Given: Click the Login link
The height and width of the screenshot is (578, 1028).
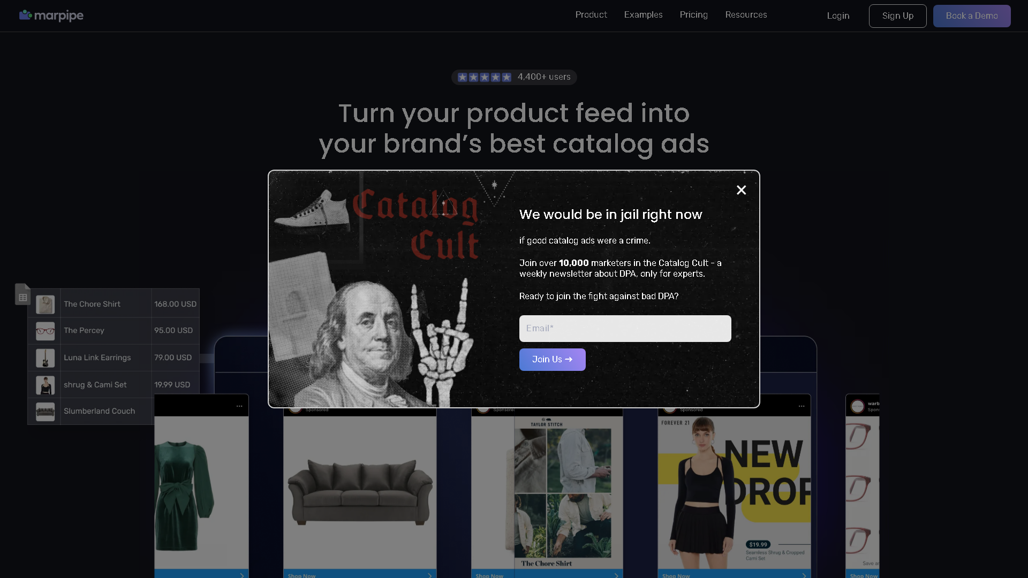Looking at the screenshot, I should (x=838, y=16).
